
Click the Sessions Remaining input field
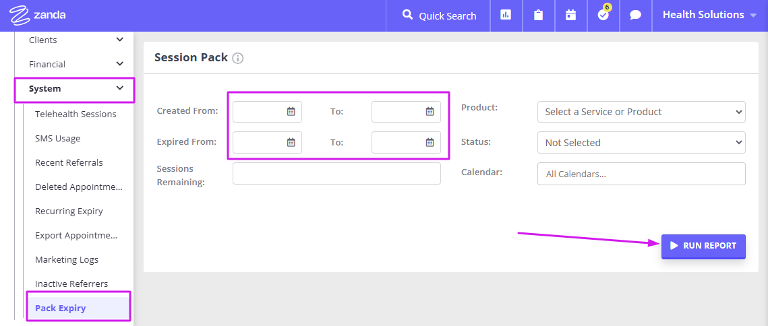pyautogui.click(x=336, y=174)
